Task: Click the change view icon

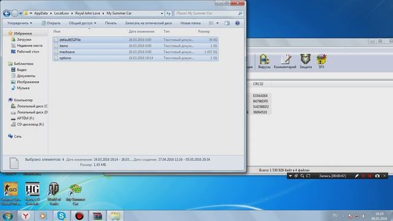Action: pos(211,23)
